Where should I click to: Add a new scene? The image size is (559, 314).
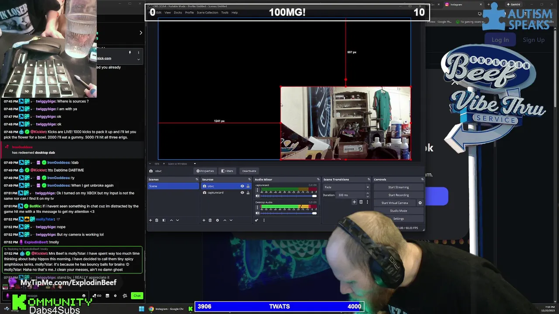(x=150, y=220)
